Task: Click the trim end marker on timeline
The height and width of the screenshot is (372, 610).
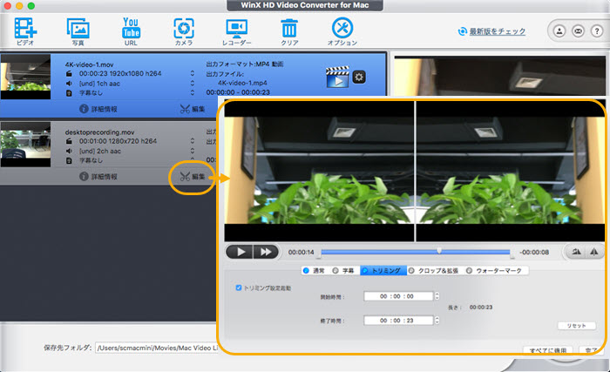Action: [512, 255]
